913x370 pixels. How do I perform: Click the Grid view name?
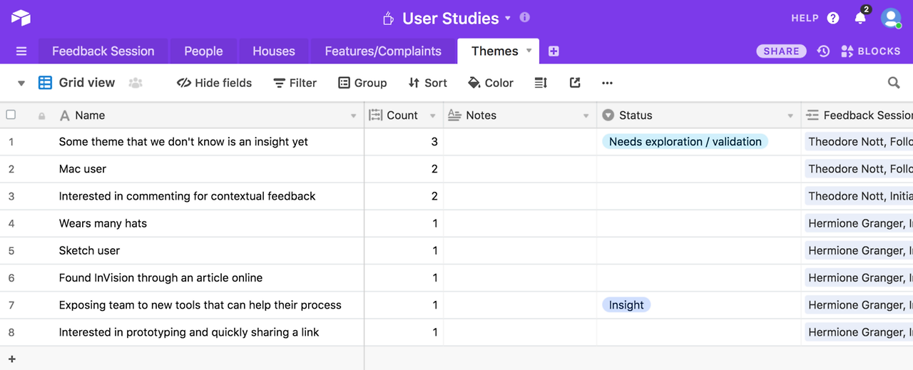click(x=87, y=83)
